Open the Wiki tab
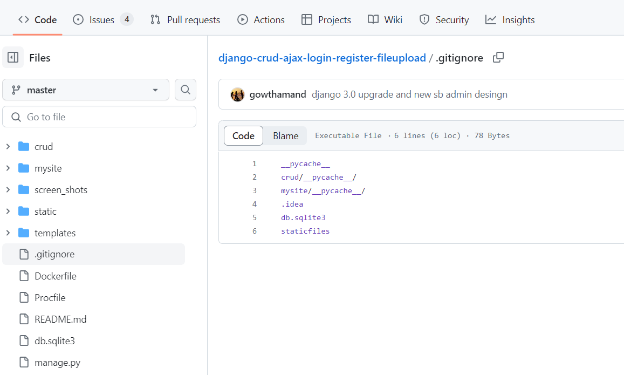 (x=385, y=19)
